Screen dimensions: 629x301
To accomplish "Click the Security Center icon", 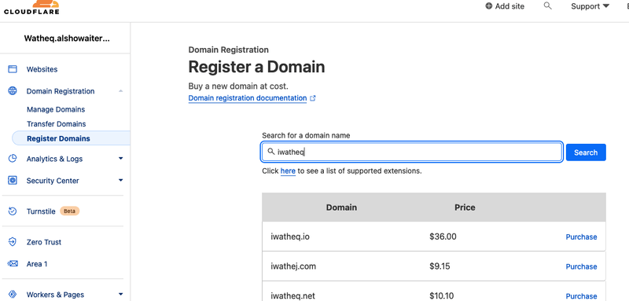I will [13, 180].
